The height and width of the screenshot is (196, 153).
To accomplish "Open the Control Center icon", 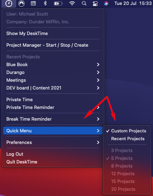I will click(x=95, y=4).
